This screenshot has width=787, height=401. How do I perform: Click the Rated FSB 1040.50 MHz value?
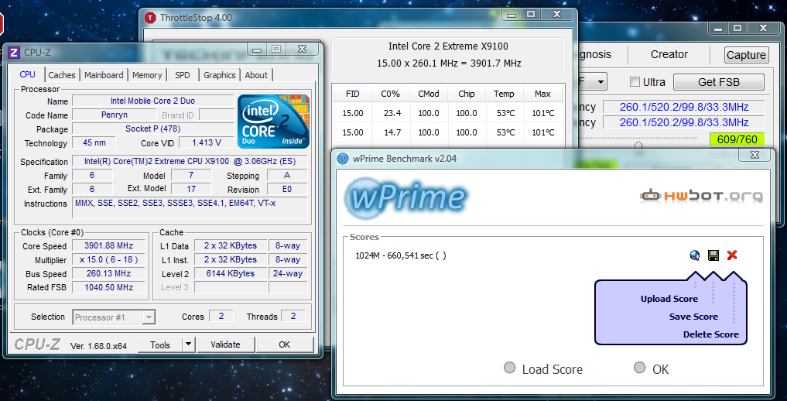click(x=108, y=287)
